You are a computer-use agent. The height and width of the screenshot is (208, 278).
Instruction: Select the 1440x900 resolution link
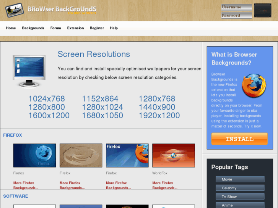pyautogui.click(x=157, y=107)
